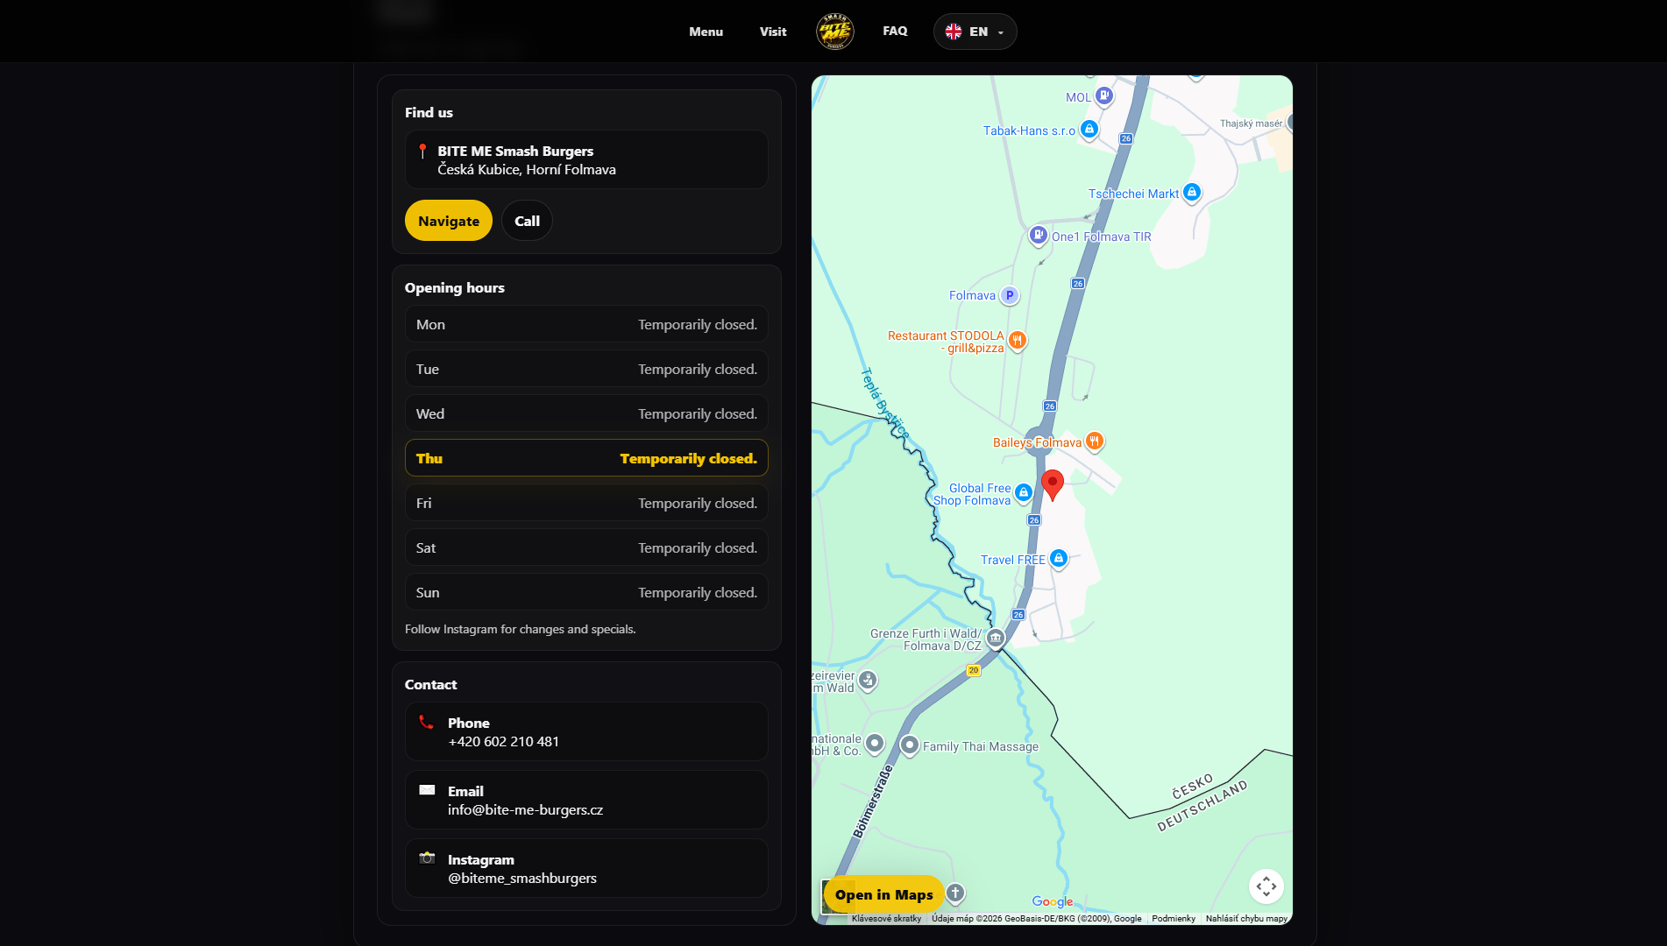Viewport: 1667px width, 946px height.
Task: Click the Open in Maps button
Action: [x=883, y=894]
